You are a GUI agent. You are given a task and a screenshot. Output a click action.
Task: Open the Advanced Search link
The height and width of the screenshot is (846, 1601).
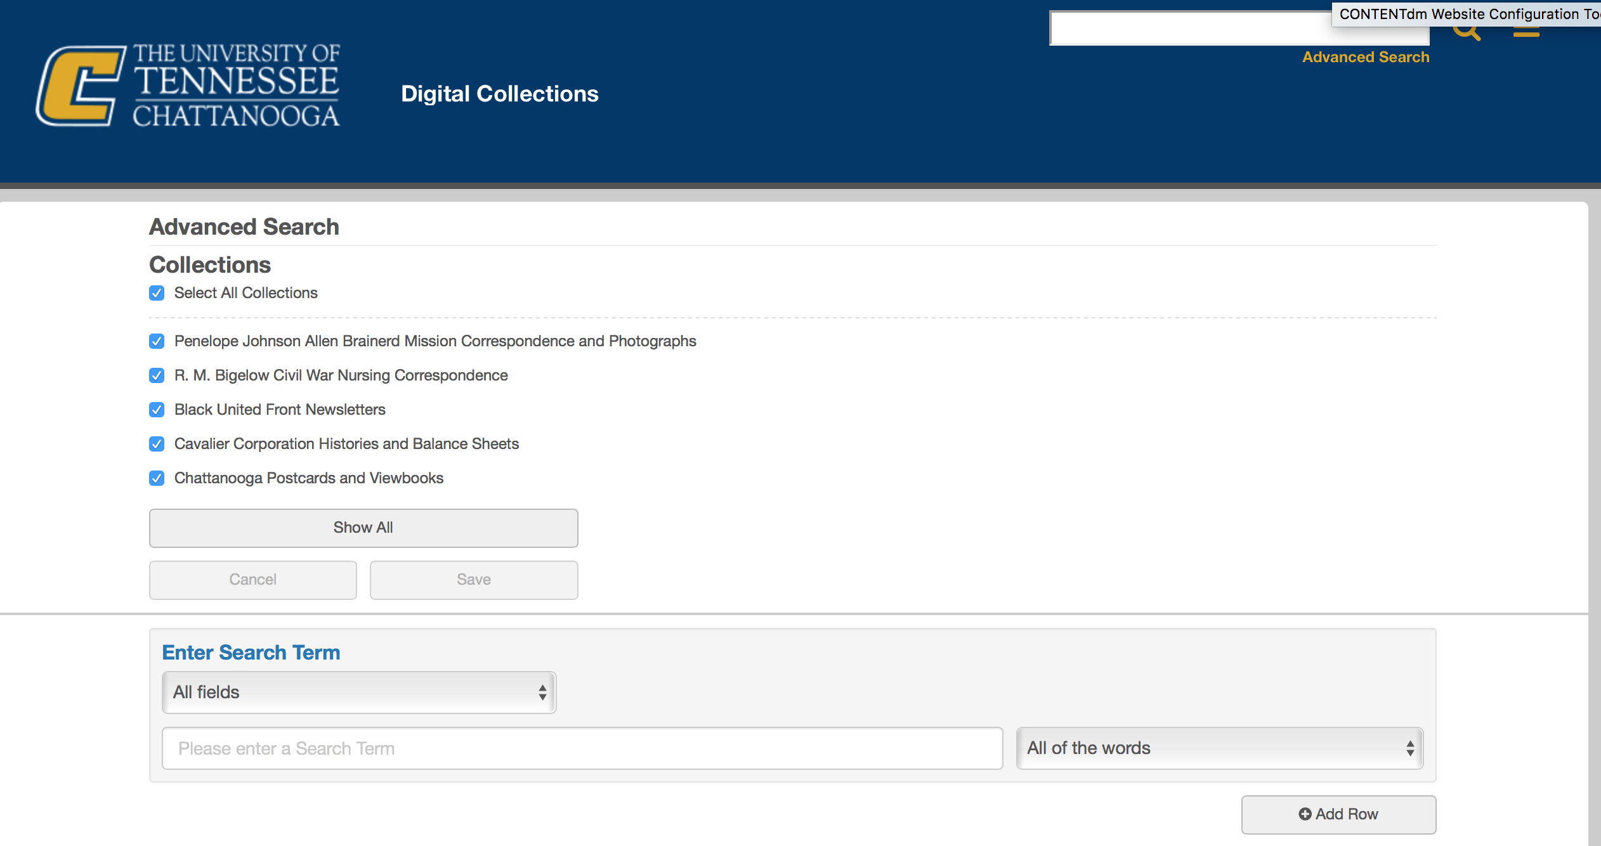click(1366, 56)
